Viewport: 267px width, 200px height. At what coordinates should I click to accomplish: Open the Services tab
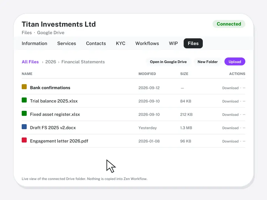(66, 43)
